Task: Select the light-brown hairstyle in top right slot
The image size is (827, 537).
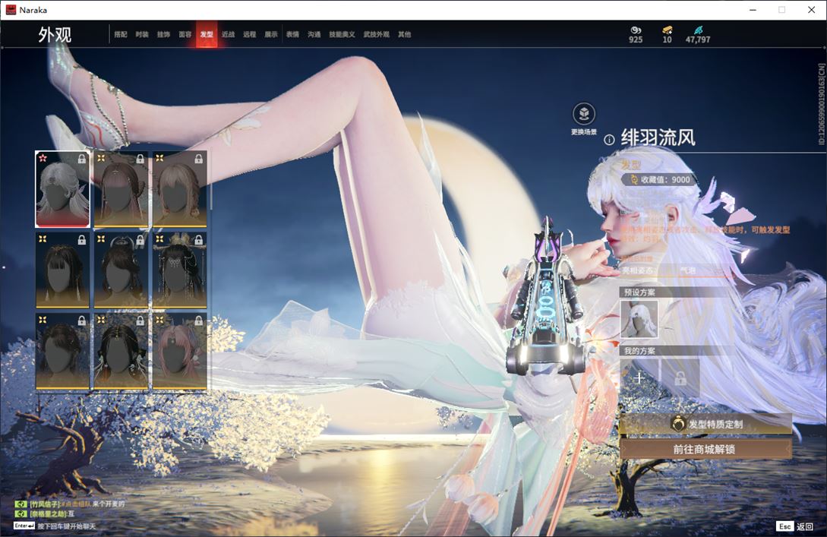Action: point(179,189)
